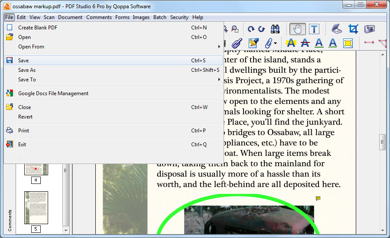Choose Create Blank PDF
The image size is (390, 238).
click(114, 28)
